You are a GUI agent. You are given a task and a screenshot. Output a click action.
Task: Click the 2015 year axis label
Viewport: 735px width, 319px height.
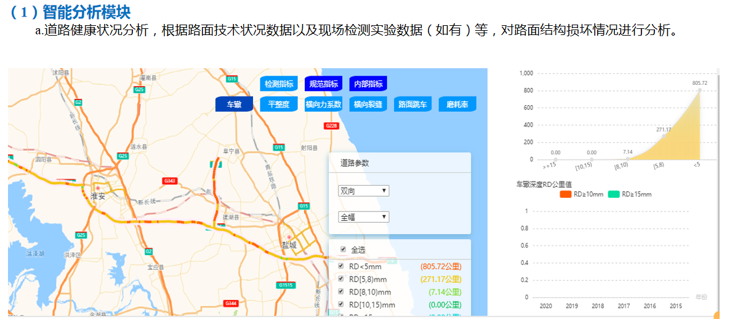click(x=676, y=306)
